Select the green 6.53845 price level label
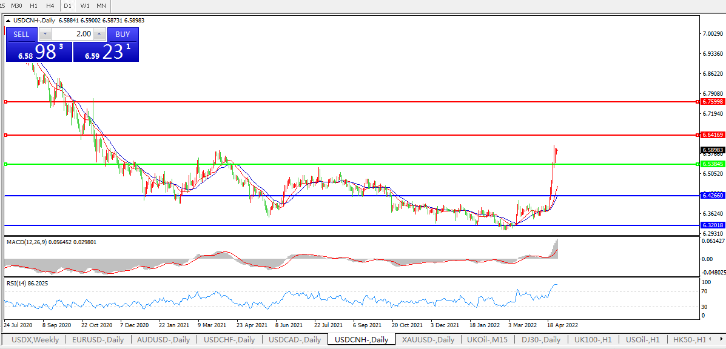The image size is (726, 349). (711, 164)
